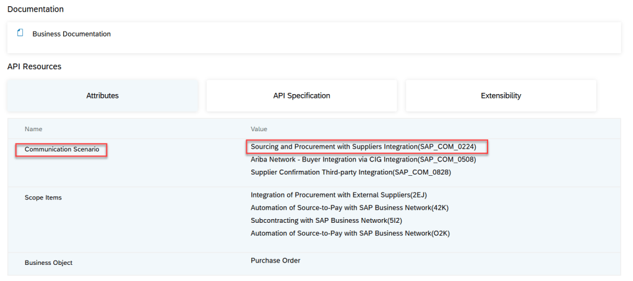Click the Business Documentation document icon
The image size is (633, 281).
tap(20, 33)
